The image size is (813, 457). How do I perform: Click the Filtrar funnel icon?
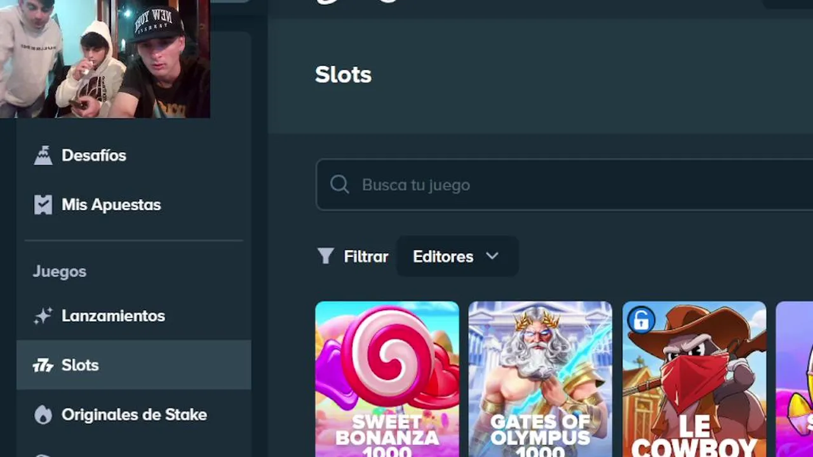(x=325, y=256)
